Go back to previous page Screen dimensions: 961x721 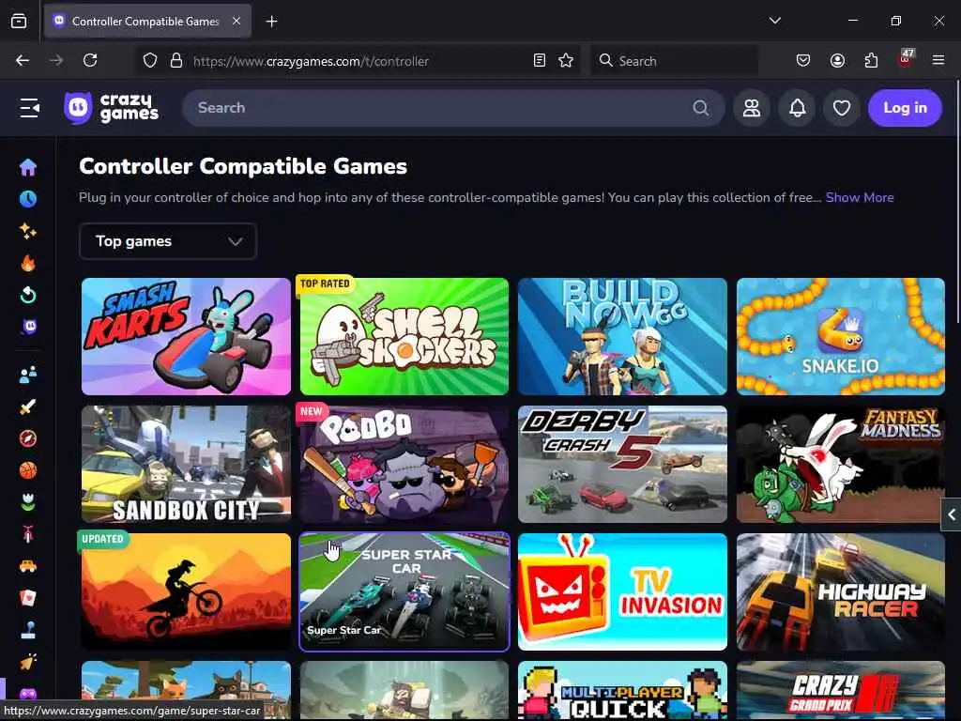pyautogui.click(x=23, y=61)
